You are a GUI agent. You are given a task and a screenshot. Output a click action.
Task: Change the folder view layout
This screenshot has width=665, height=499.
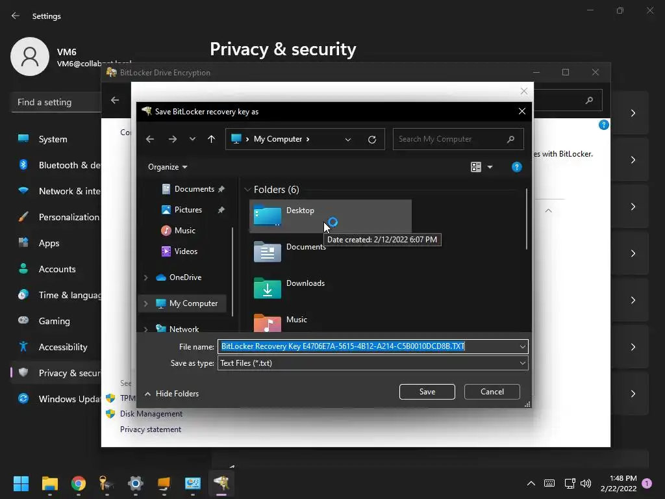tap(476, 167)
